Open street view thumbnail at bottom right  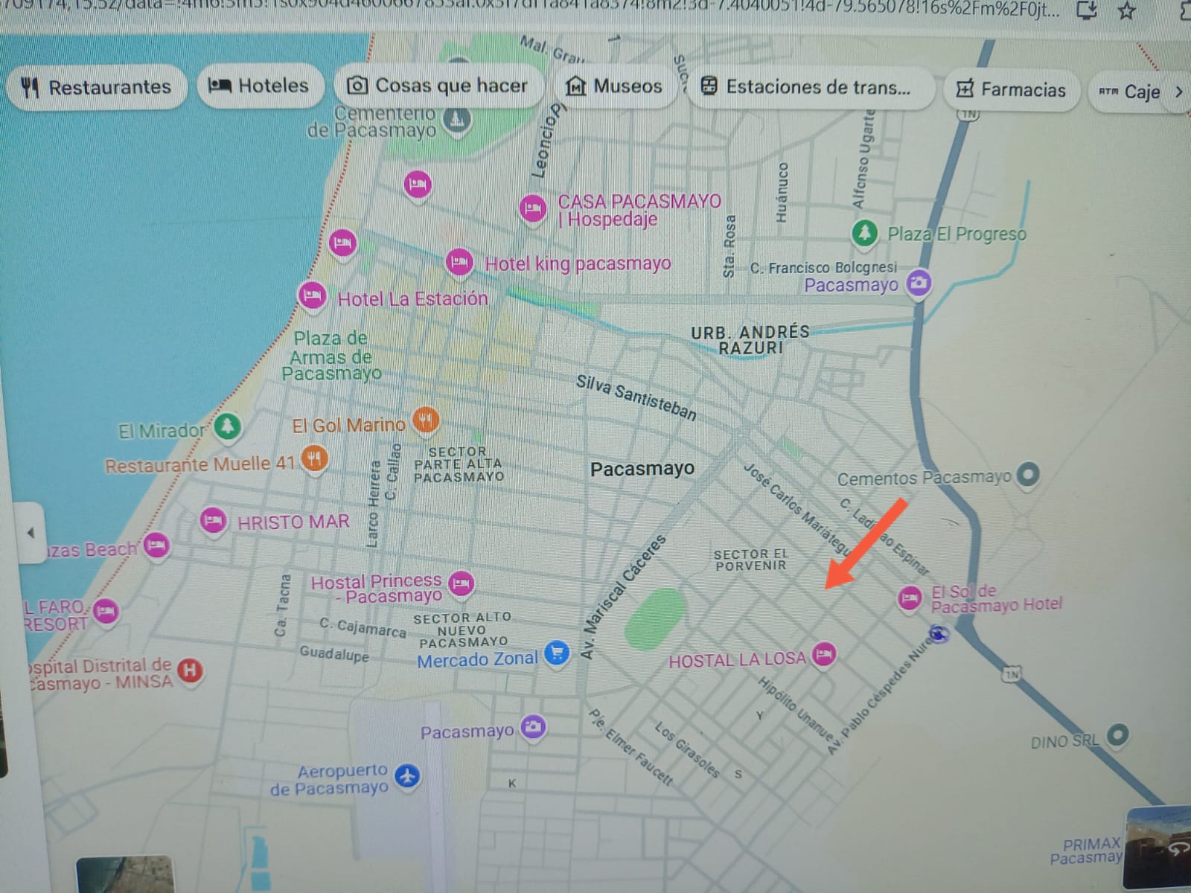coord(1158,848)
